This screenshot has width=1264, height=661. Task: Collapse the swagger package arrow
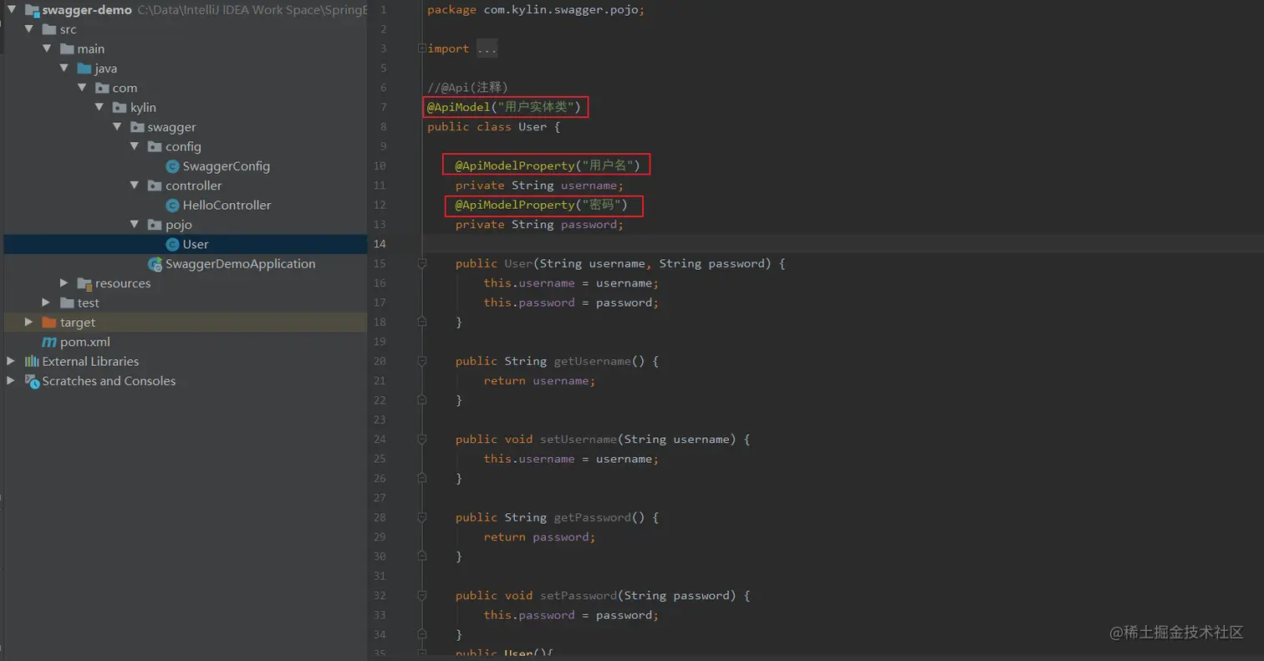pyautogui.click(x=117, y=127)
